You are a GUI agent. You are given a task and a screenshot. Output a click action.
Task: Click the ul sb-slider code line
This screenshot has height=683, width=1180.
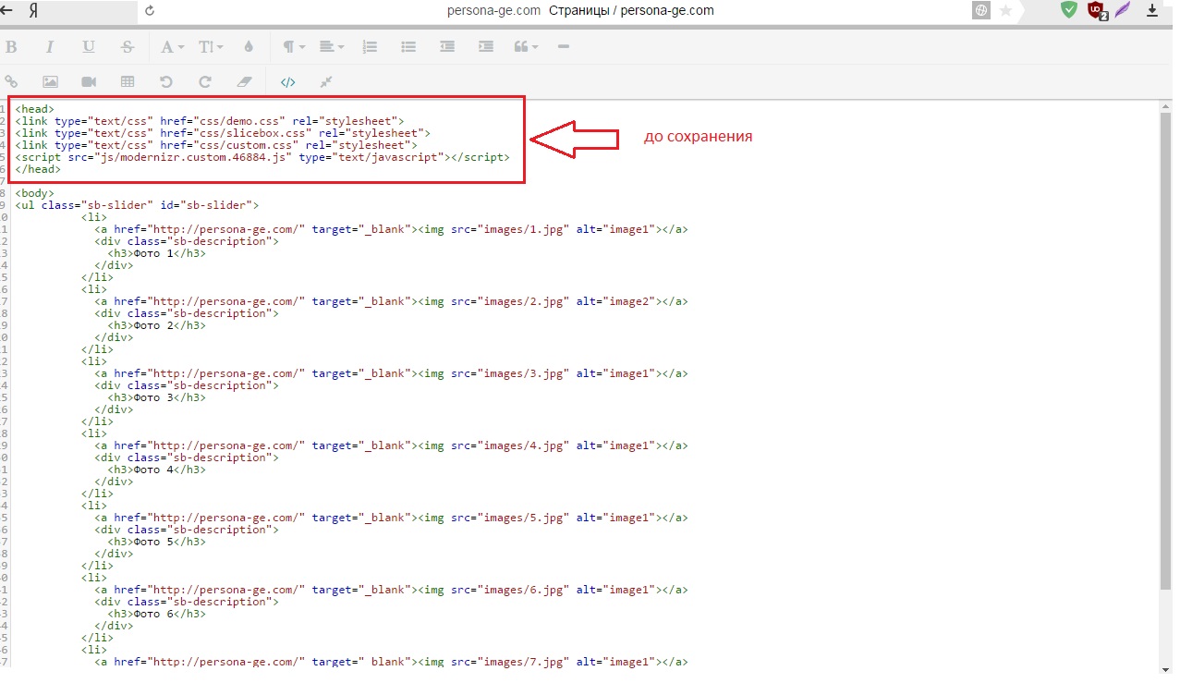click(137, 205)
